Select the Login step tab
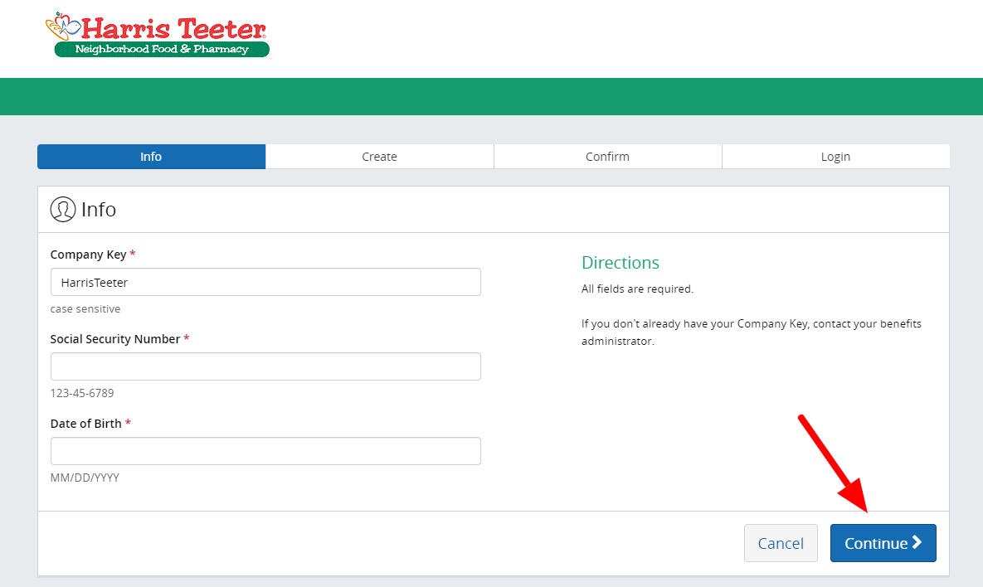The image size is (983, 587). (x=835, y=157)
